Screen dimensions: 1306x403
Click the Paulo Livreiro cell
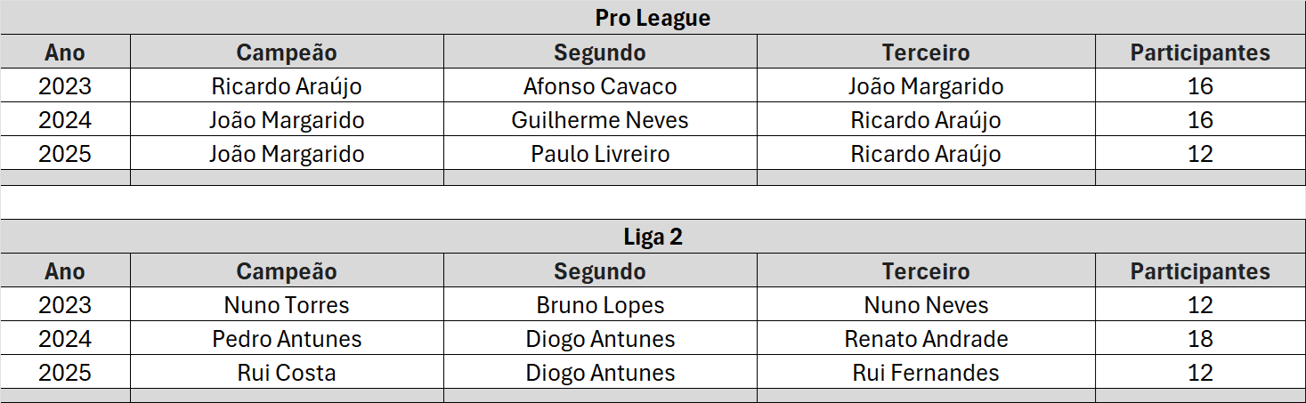point(600,154)
